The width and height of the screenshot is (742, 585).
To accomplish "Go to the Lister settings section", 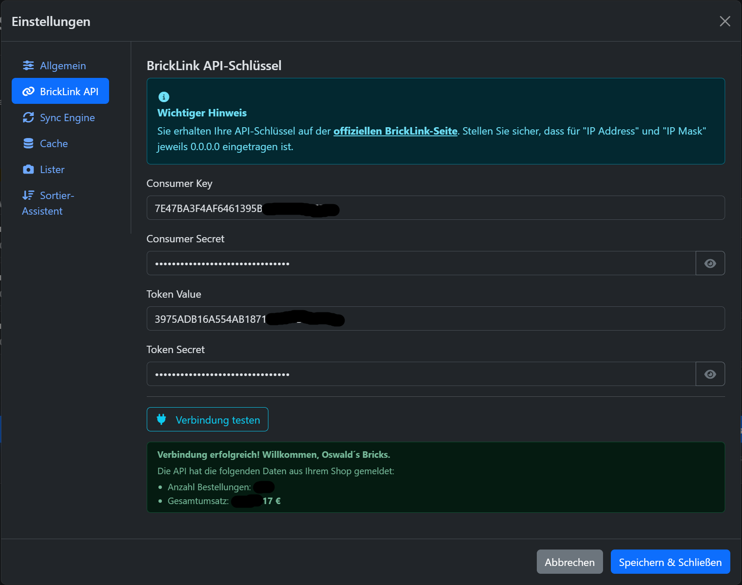I will (x=60, y=169).
